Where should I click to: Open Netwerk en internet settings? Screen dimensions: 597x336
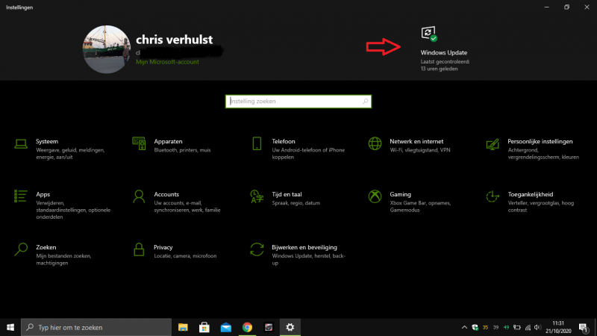[416, 141]
